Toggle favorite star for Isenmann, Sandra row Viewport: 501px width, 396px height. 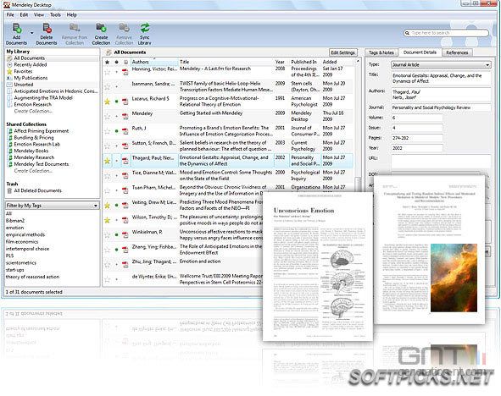pyautogui.click(x=108, y=86)
